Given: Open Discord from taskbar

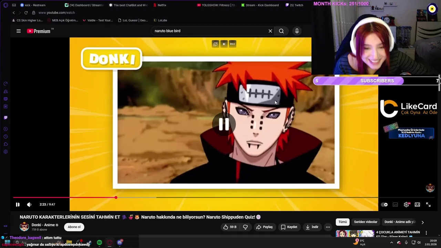Looking at the screenshot, I should (120, 242).
